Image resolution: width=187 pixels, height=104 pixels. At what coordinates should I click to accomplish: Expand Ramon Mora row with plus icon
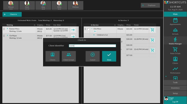click(8, 28)
